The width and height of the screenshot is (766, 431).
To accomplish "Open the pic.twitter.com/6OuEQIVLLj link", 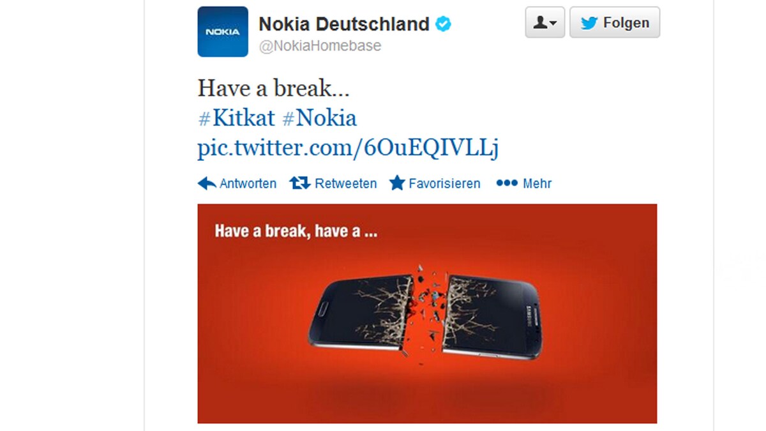I will coord(348,148).
